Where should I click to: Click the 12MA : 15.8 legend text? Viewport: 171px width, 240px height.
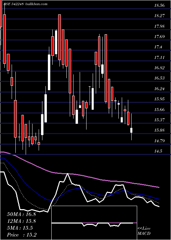click(x=21, y=221)
